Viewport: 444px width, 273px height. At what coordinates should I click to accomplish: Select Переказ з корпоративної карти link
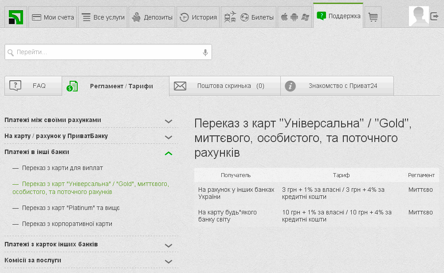[x=67, y=224]
